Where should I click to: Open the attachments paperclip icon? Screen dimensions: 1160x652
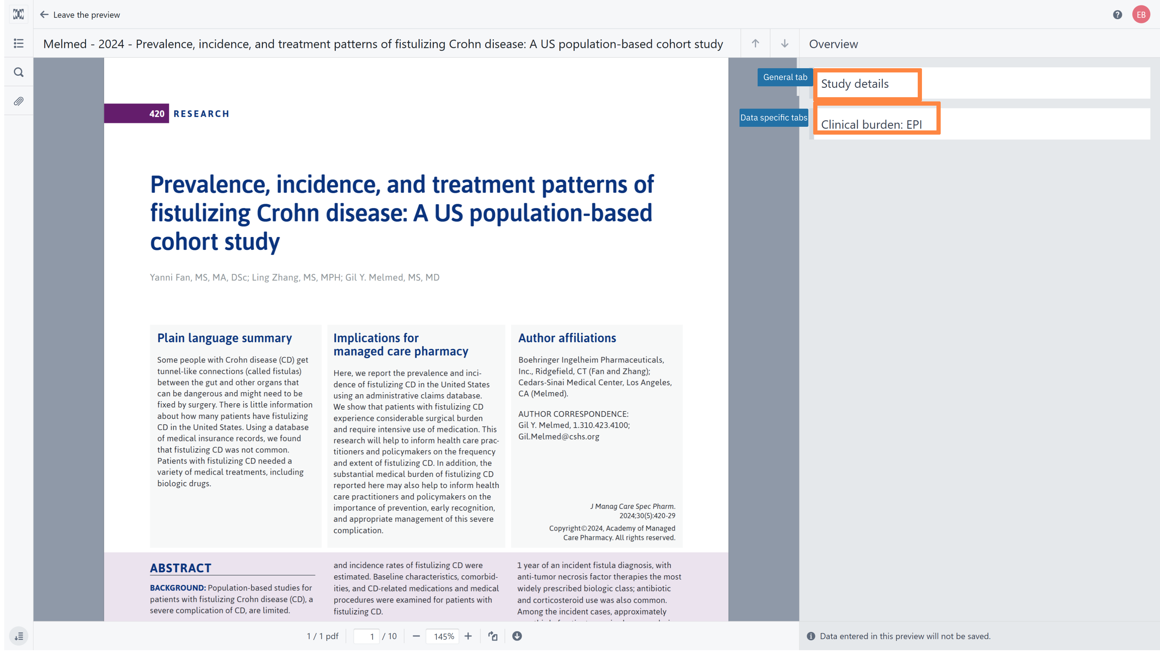[18, 101]
